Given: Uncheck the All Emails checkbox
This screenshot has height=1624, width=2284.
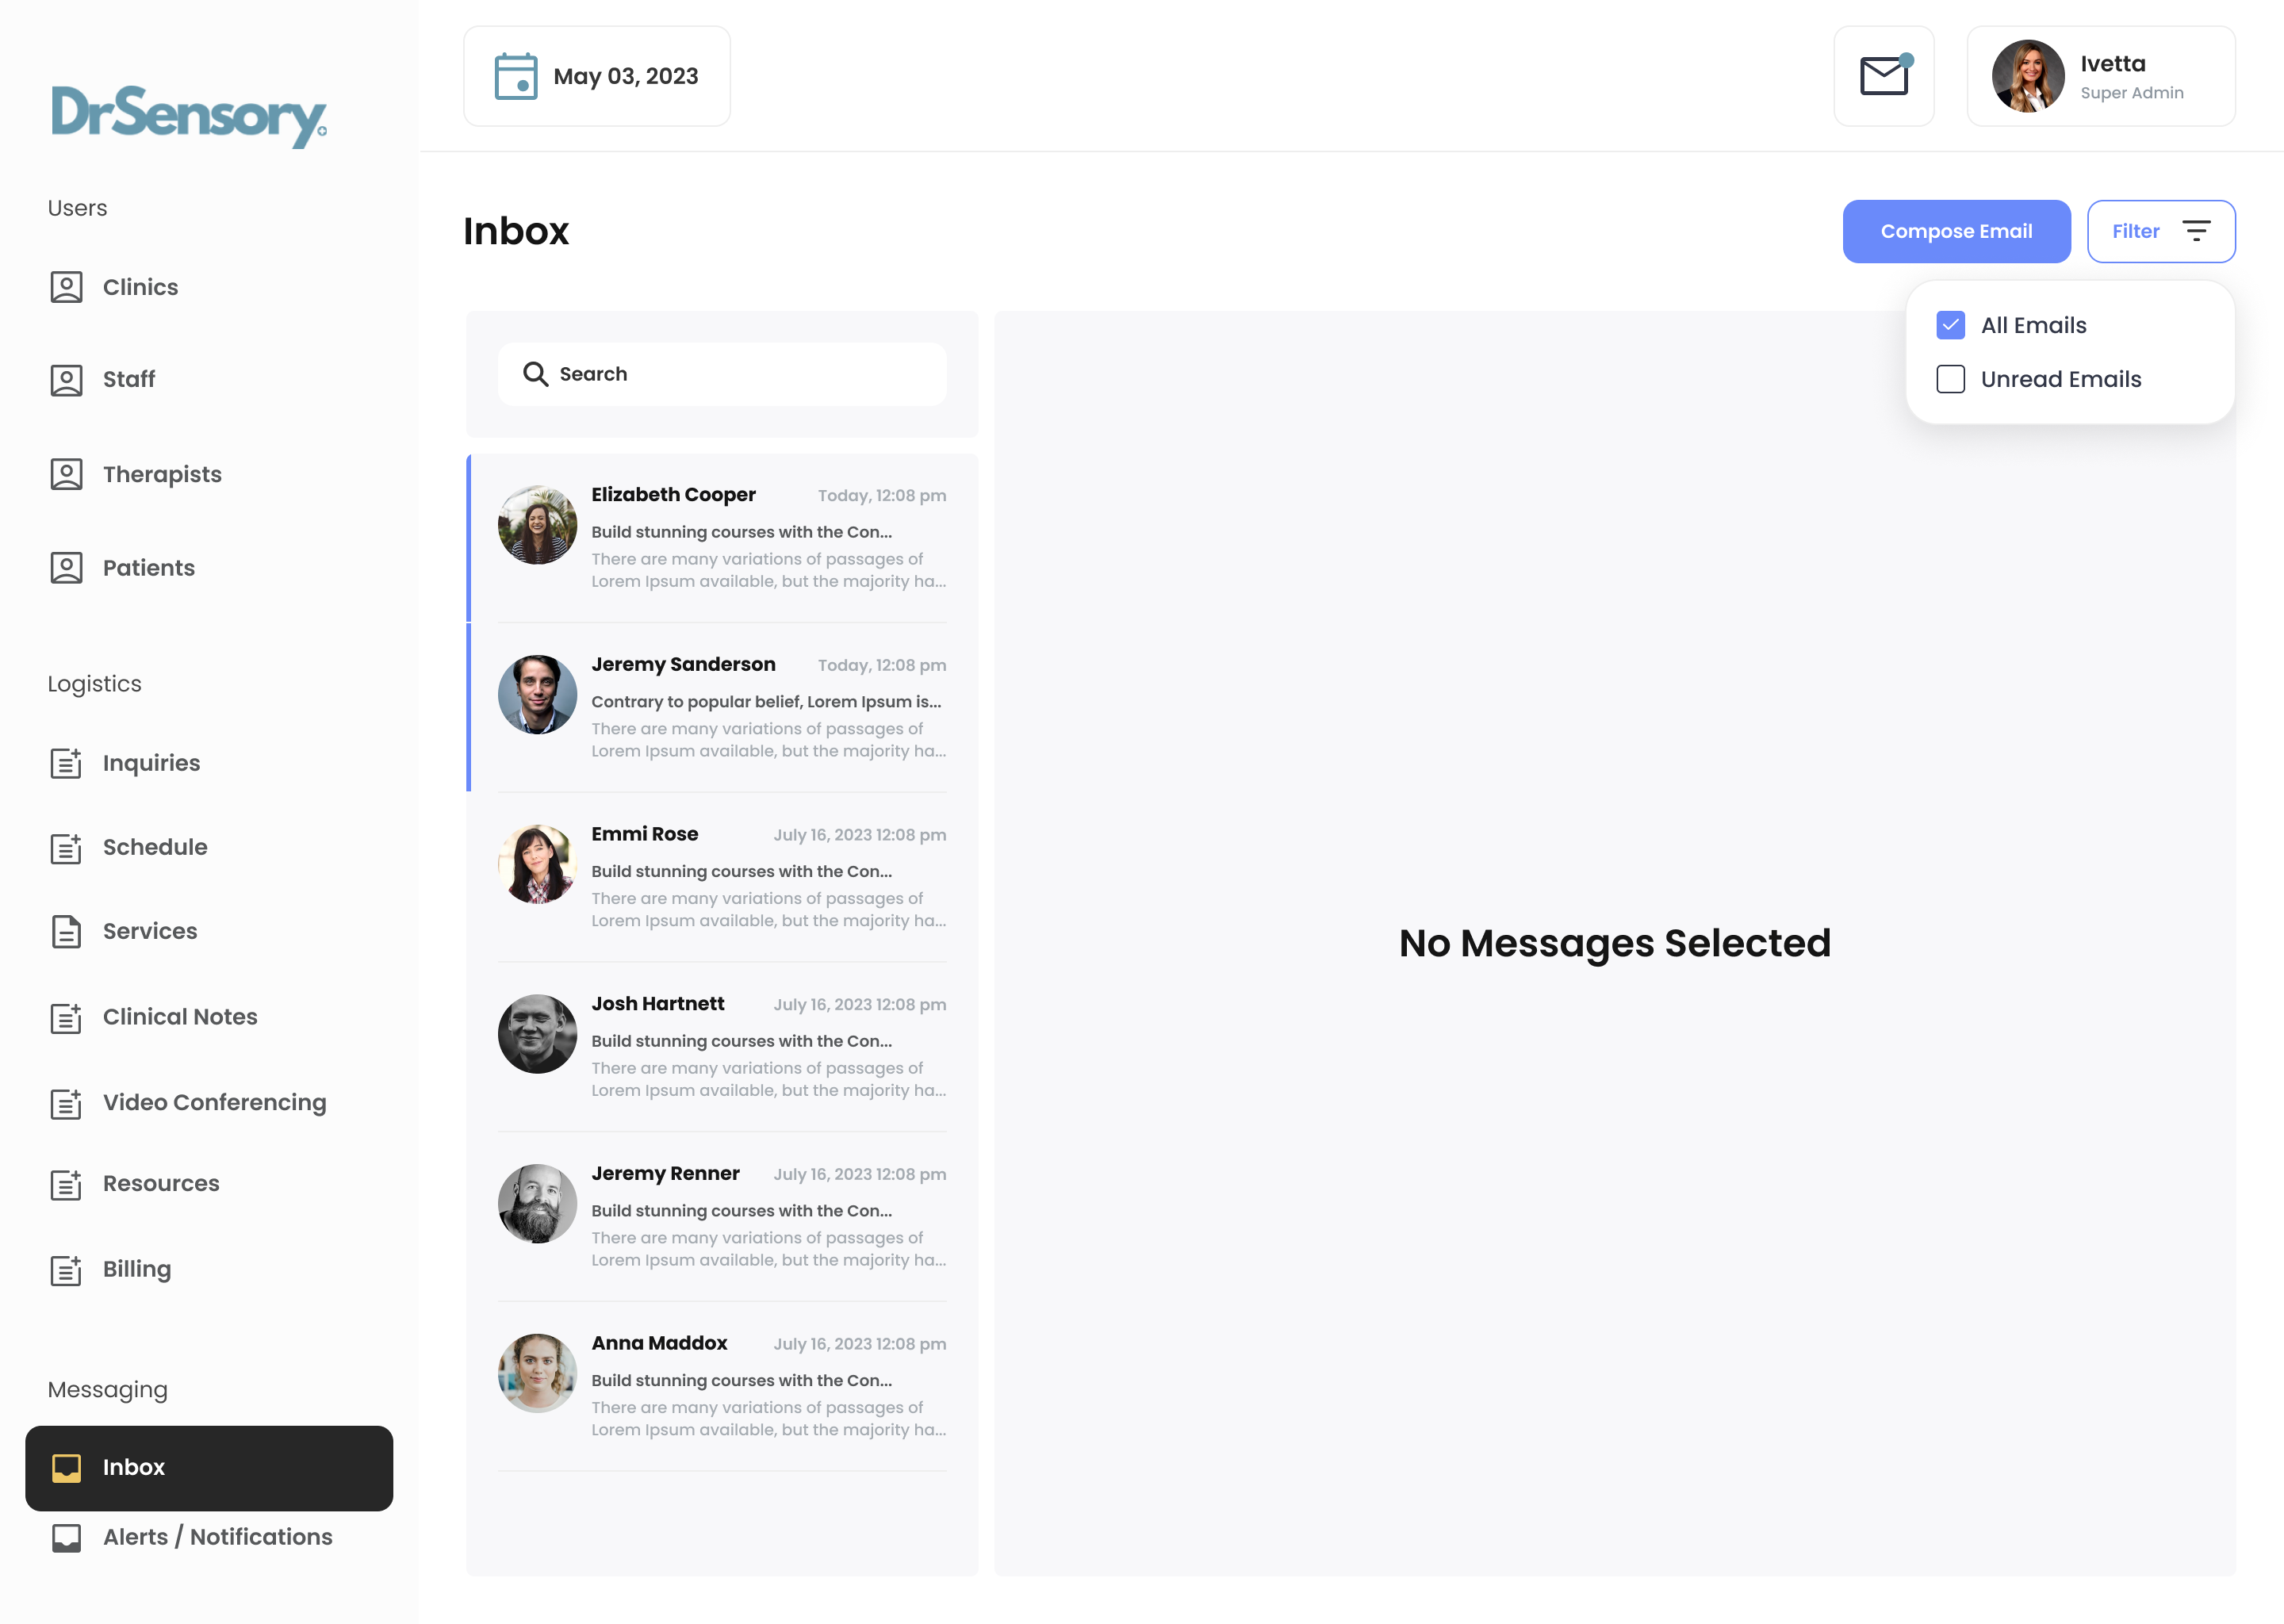Looking at the screenshot, I should (1950, 325).
